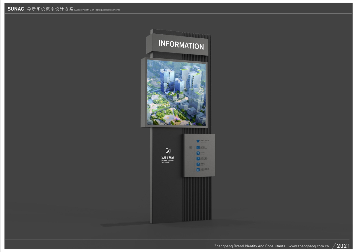Image resolution: width=357 pixels, height=252 pixels.
Task: Click the INFORMATION sign header text
Action: click(x=181, y=45)
